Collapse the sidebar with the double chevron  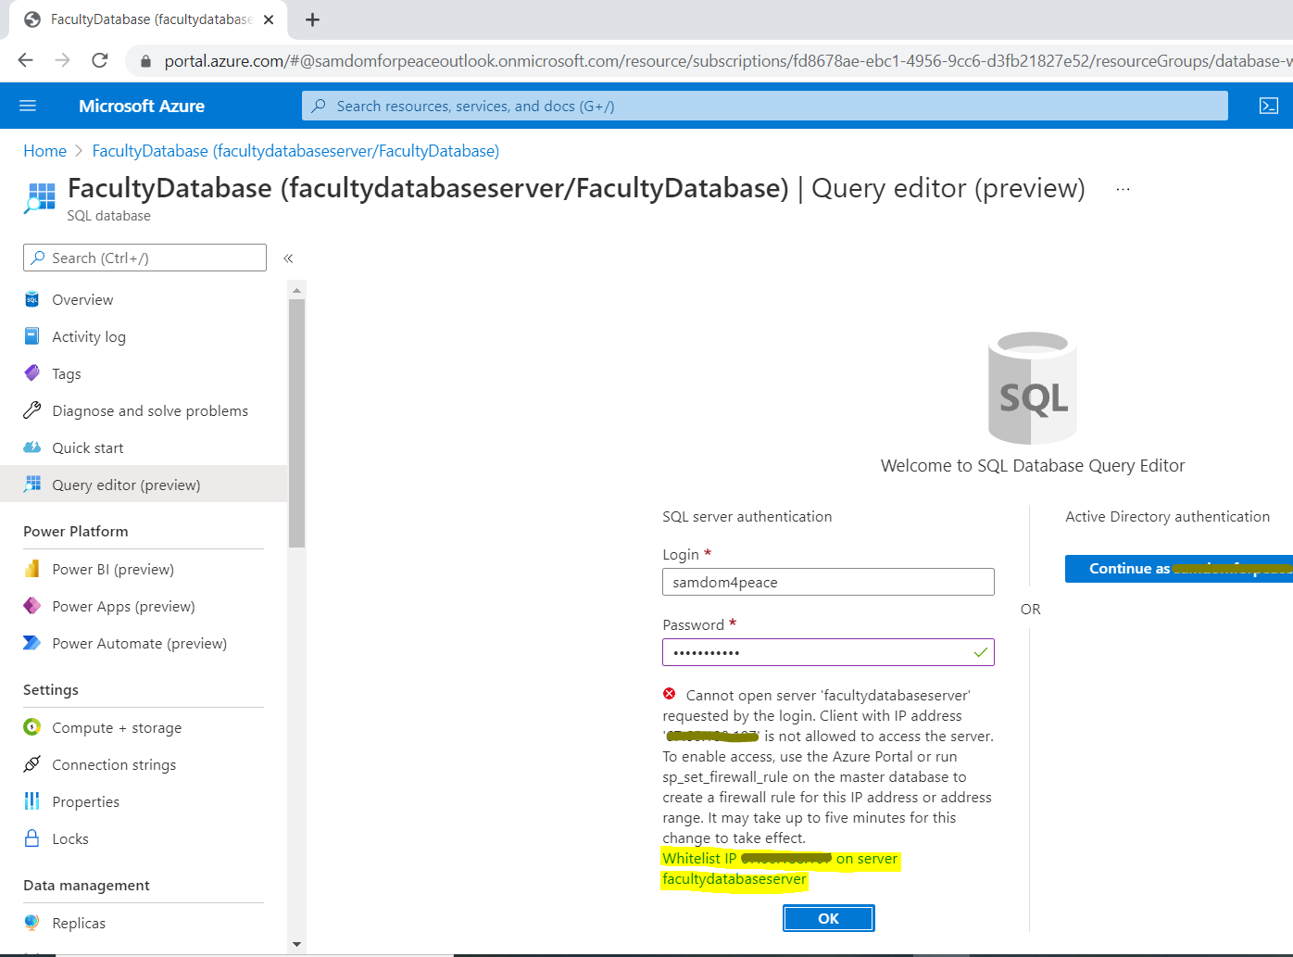coord(288,258)
